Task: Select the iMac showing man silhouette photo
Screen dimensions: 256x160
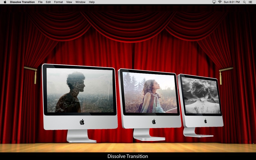Action: click(x=80, y=103)
